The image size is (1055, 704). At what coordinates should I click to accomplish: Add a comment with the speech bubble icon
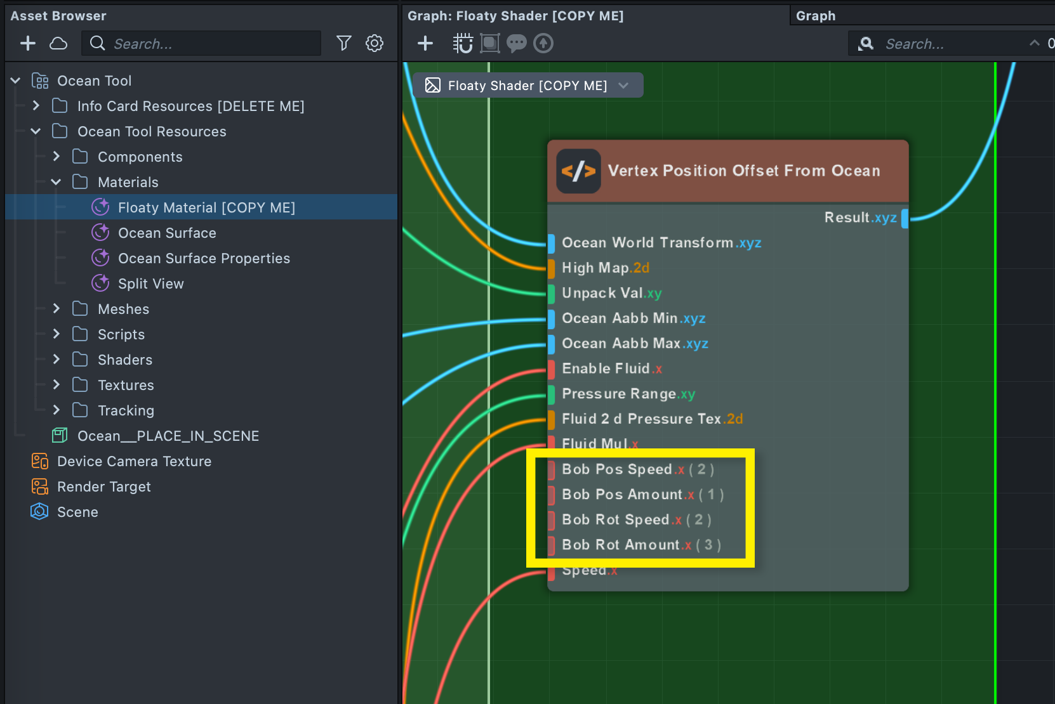coord(517,43)
